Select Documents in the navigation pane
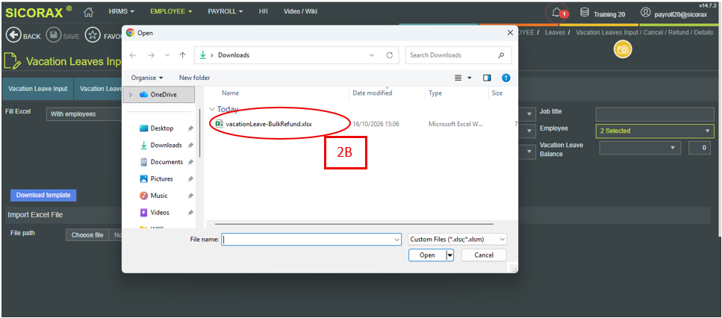This screenshot has height=318, width=722. (167, 162)
